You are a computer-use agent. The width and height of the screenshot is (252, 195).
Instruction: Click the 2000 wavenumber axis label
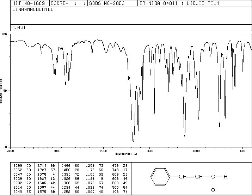coord(103,151)
